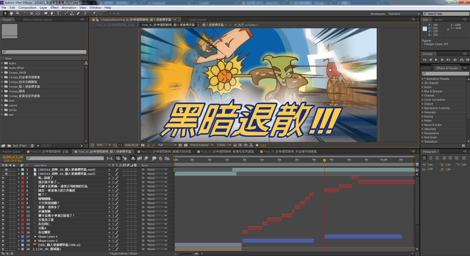
Task: Toggle Draft 3D in timeline
Action: (125, 158)
